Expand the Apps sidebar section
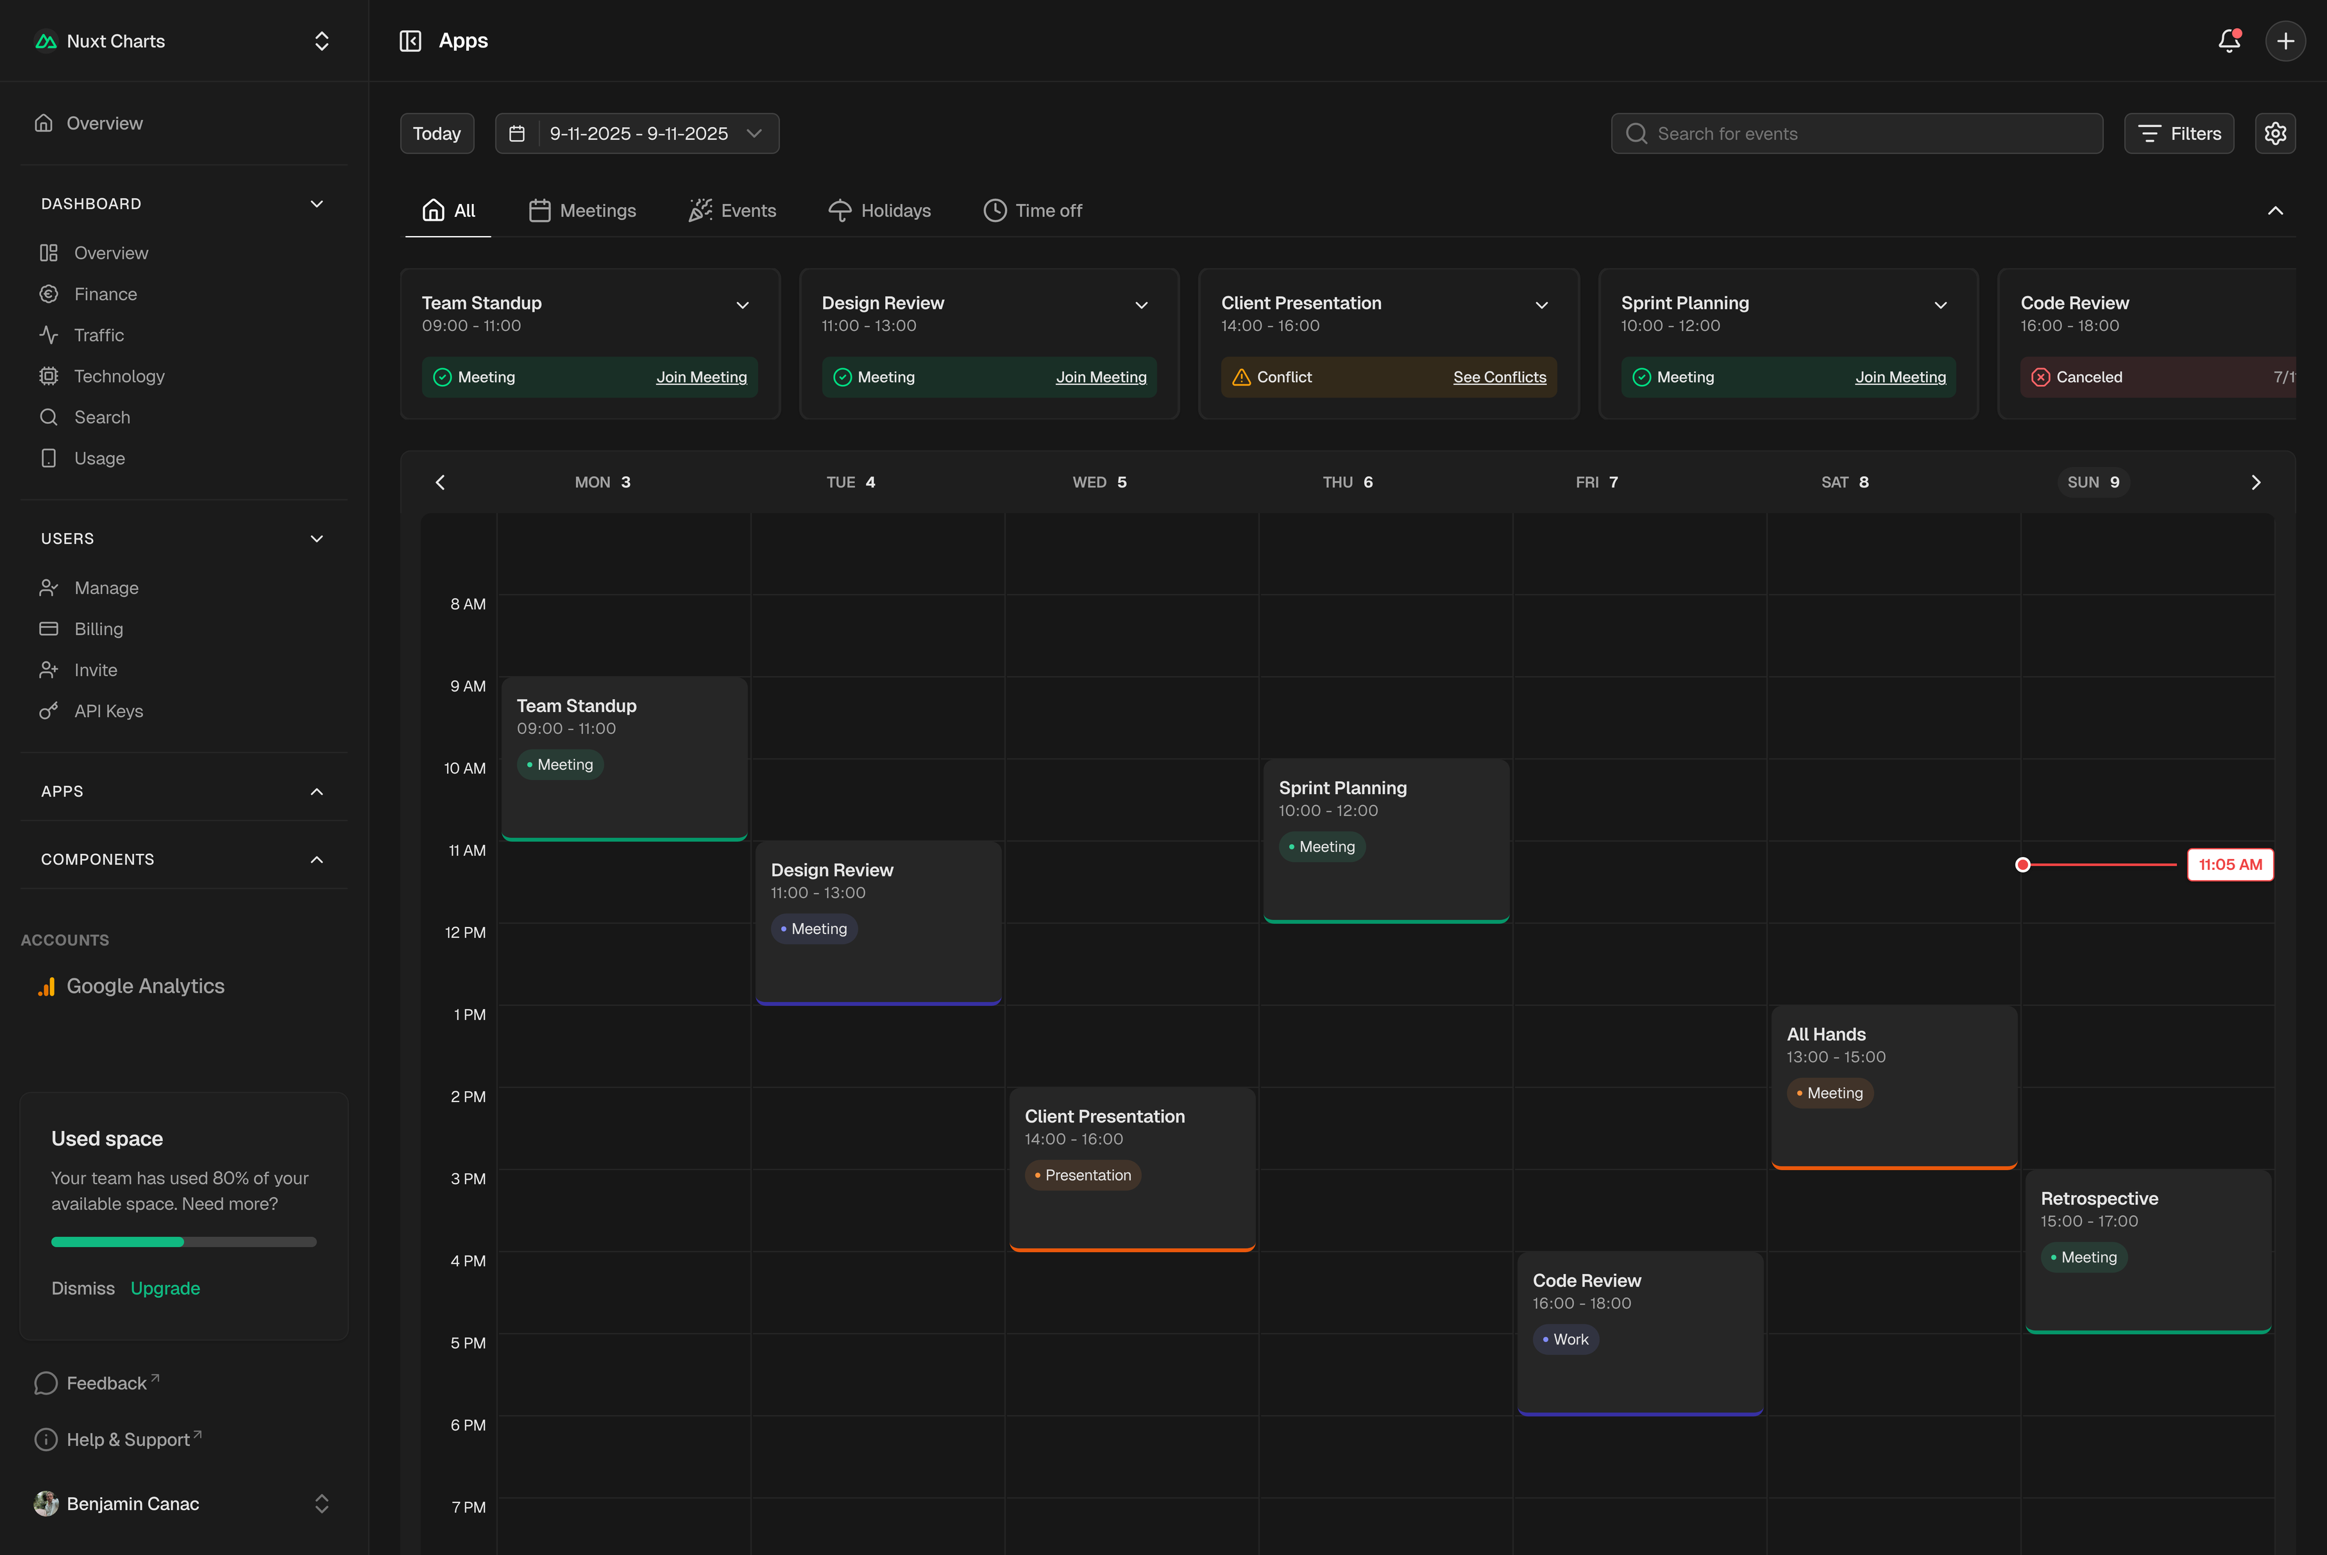Image resolution: width=2327 pixels, height=1555 pixels. pos(316,792)
